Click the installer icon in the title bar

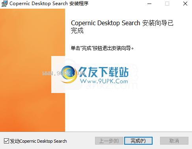point(4,4)
